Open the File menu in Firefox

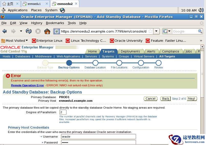click(x=4, y=23)
